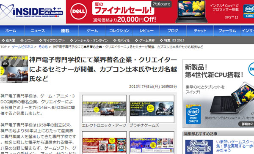Open the ニュース menu tab

pyautogui.click(x=38, y=30)
